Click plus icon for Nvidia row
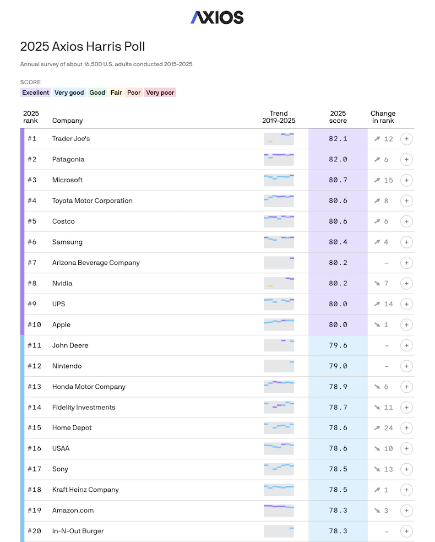 406,284
